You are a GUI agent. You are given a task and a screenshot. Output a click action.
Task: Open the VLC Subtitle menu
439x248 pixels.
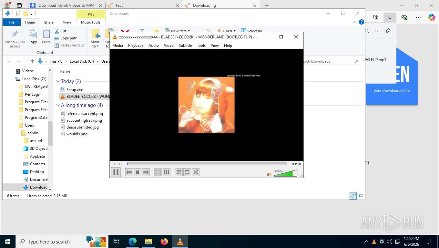point(185,46)
